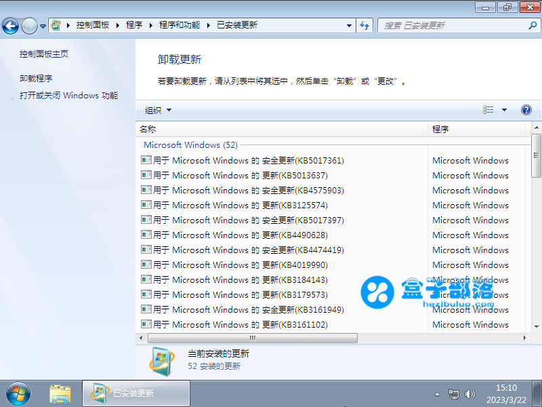Click the icon beside KB5017361
The height and width of the screenshot is (407, 542).
[x=146, y=160]
